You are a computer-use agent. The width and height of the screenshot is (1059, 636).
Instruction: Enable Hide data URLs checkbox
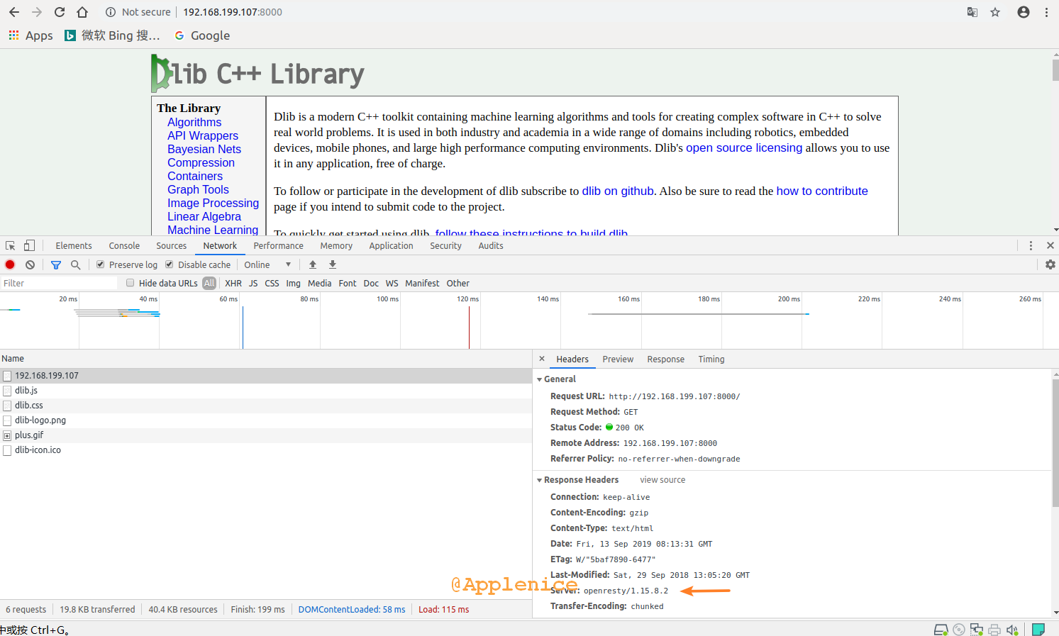pos(130,283)
